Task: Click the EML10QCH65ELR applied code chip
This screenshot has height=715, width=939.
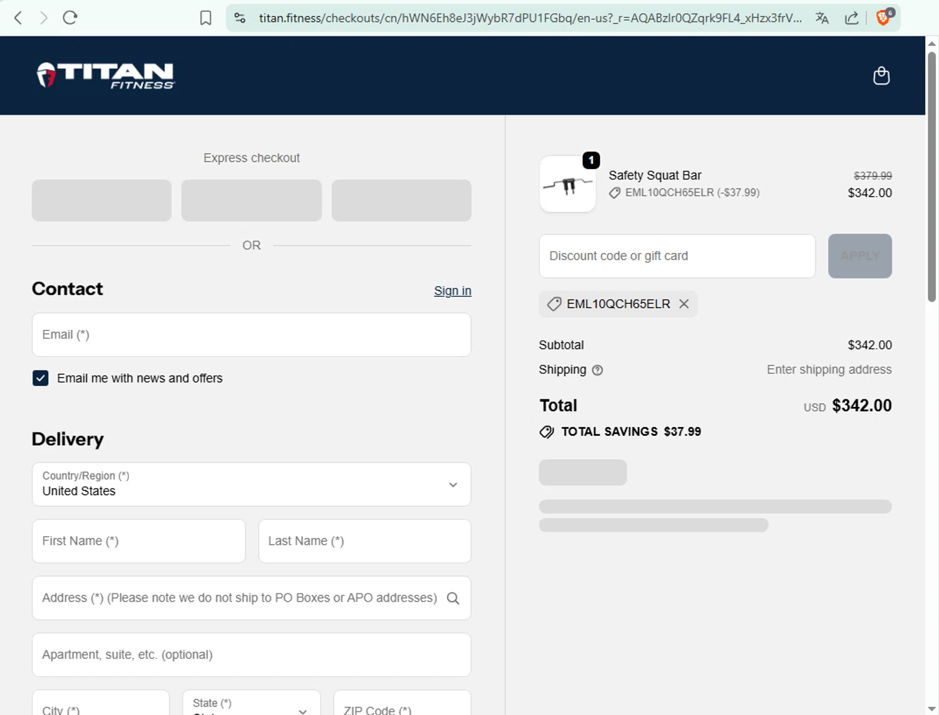Action: (618, 304)
